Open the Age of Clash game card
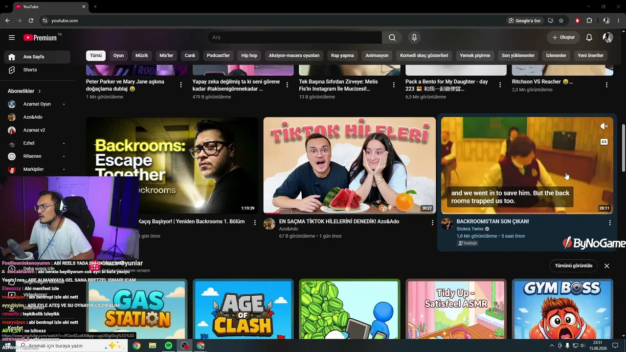 (x=243, y=309)
